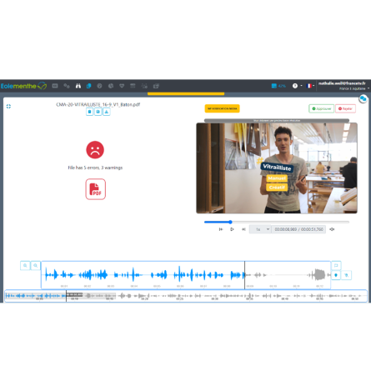371x381 pixels.
Task: Open the folders icon at end of navbar
Action: pos(156,86)
